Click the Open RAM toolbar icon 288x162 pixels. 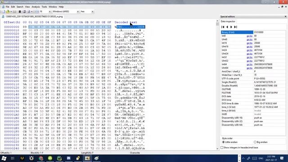(x=20, y=12)
